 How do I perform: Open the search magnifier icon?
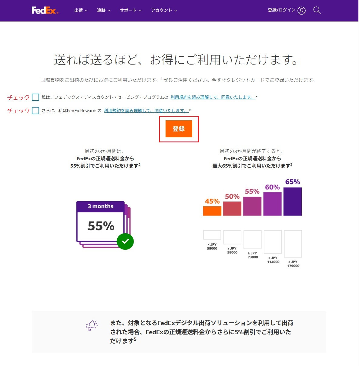(317, 10)
